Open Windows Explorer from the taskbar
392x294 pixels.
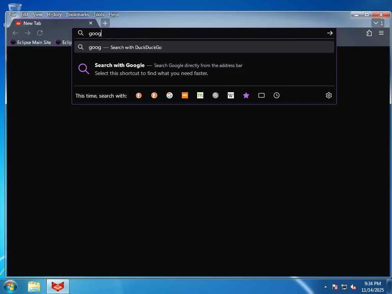(34, 286)
